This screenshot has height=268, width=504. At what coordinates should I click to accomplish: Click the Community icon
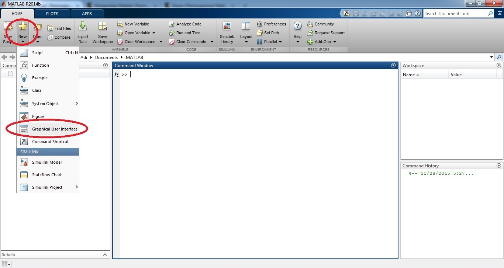coord(310,24)
